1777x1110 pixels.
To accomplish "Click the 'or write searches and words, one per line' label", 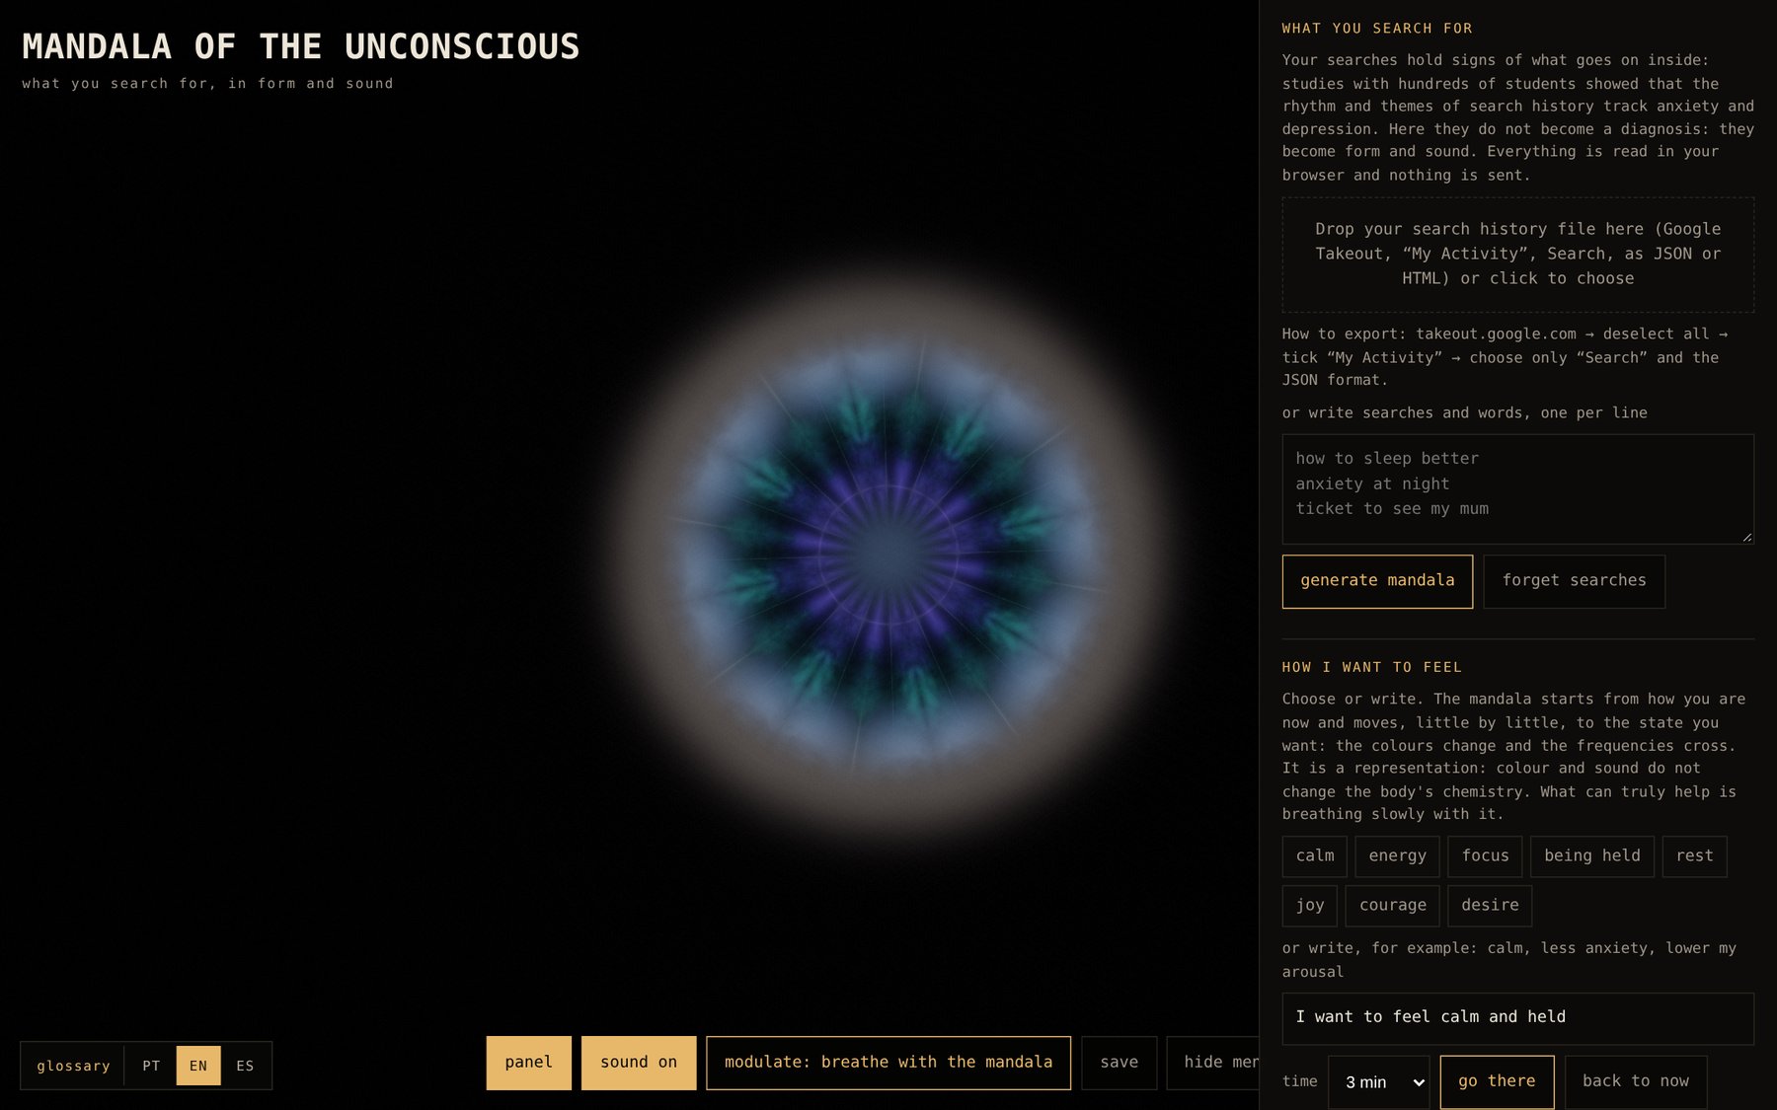I will pos(1465,413).
